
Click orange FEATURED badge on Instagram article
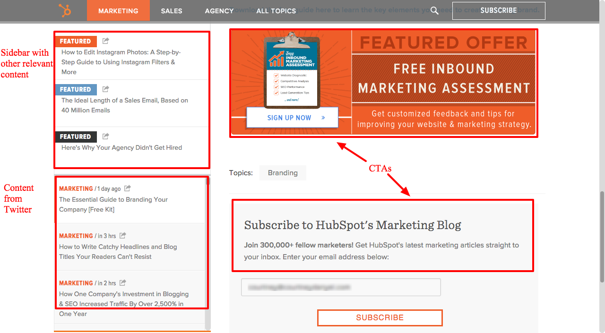[x=76, y=42]
